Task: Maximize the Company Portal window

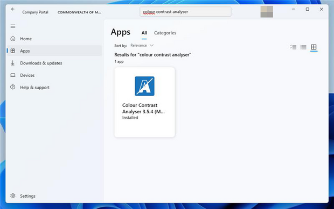Action: 308,9
